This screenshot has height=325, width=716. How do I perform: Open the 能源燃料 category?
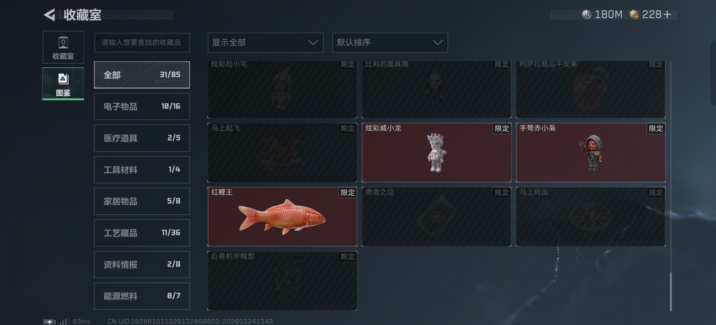click(142, 296)
